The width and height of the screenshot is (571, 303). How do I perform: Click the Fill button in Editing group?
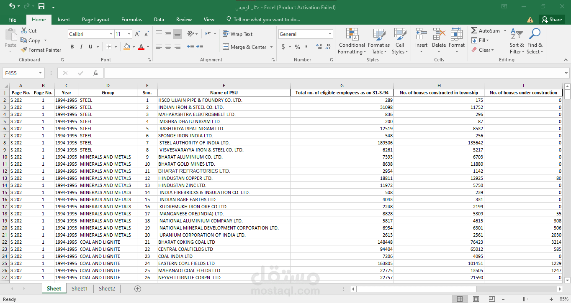tap(480, 40)
